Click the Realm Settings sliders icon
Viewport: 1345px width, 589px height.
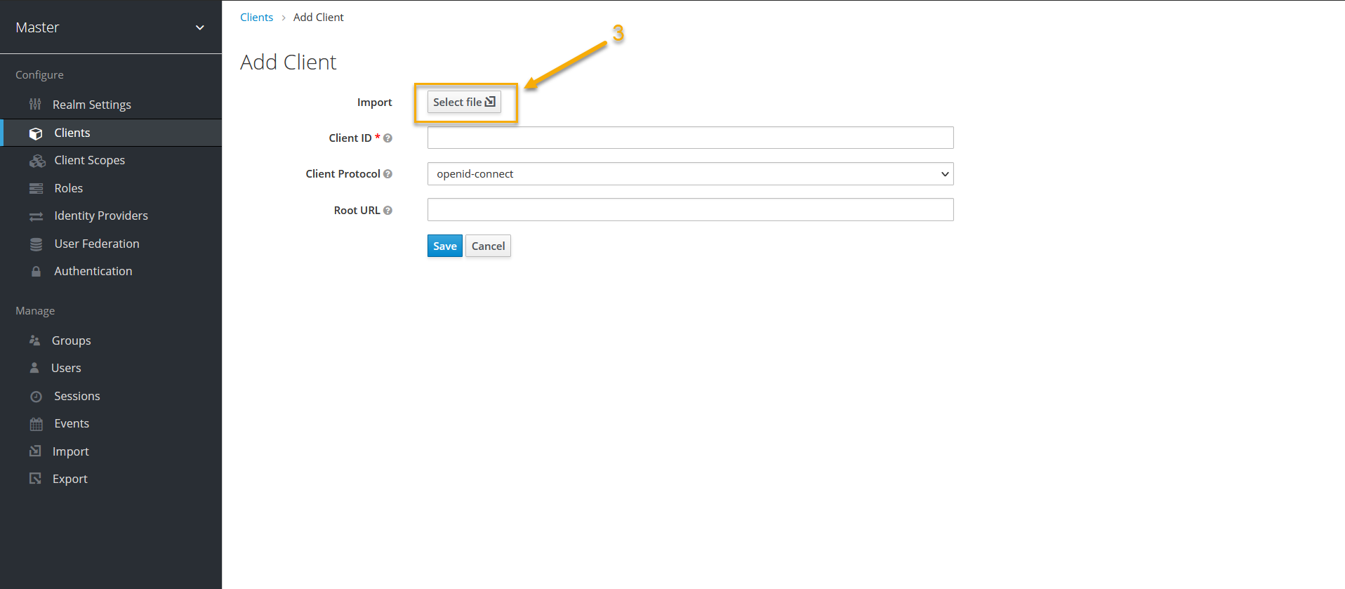pyautogui.click(x=35, y=105)
